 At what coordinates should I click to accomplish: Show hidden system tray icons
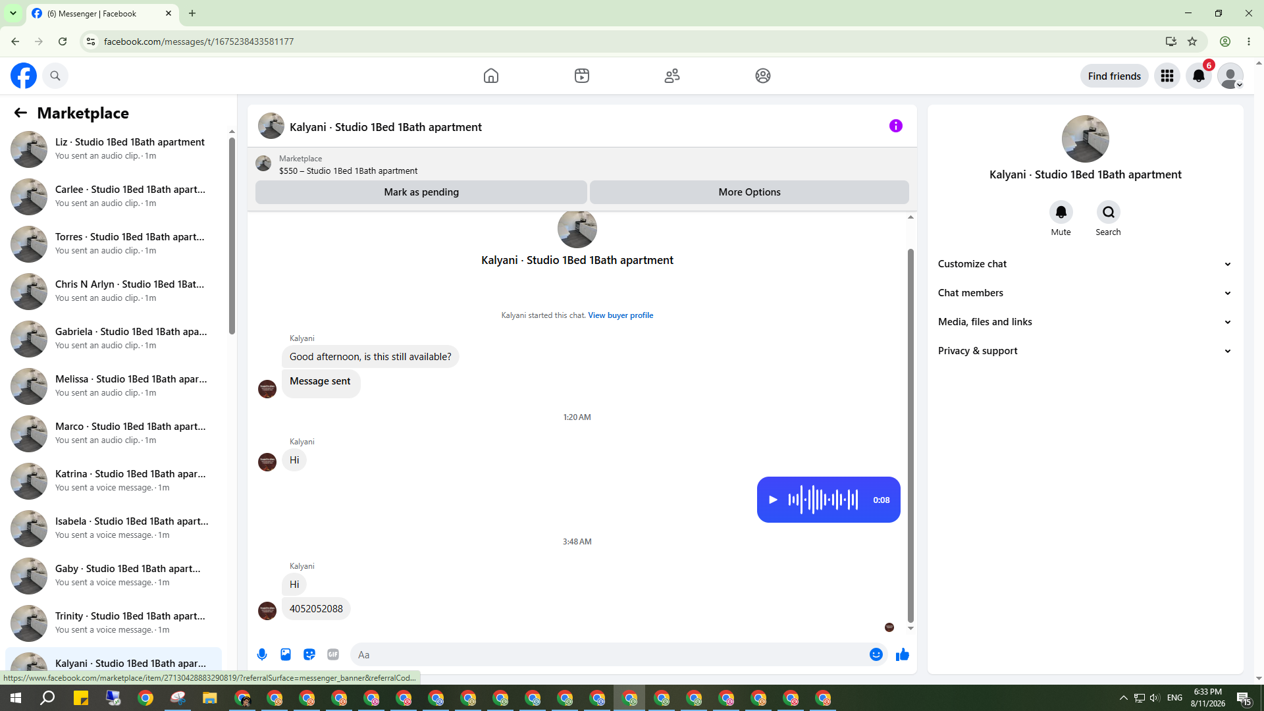(1124, 698)
